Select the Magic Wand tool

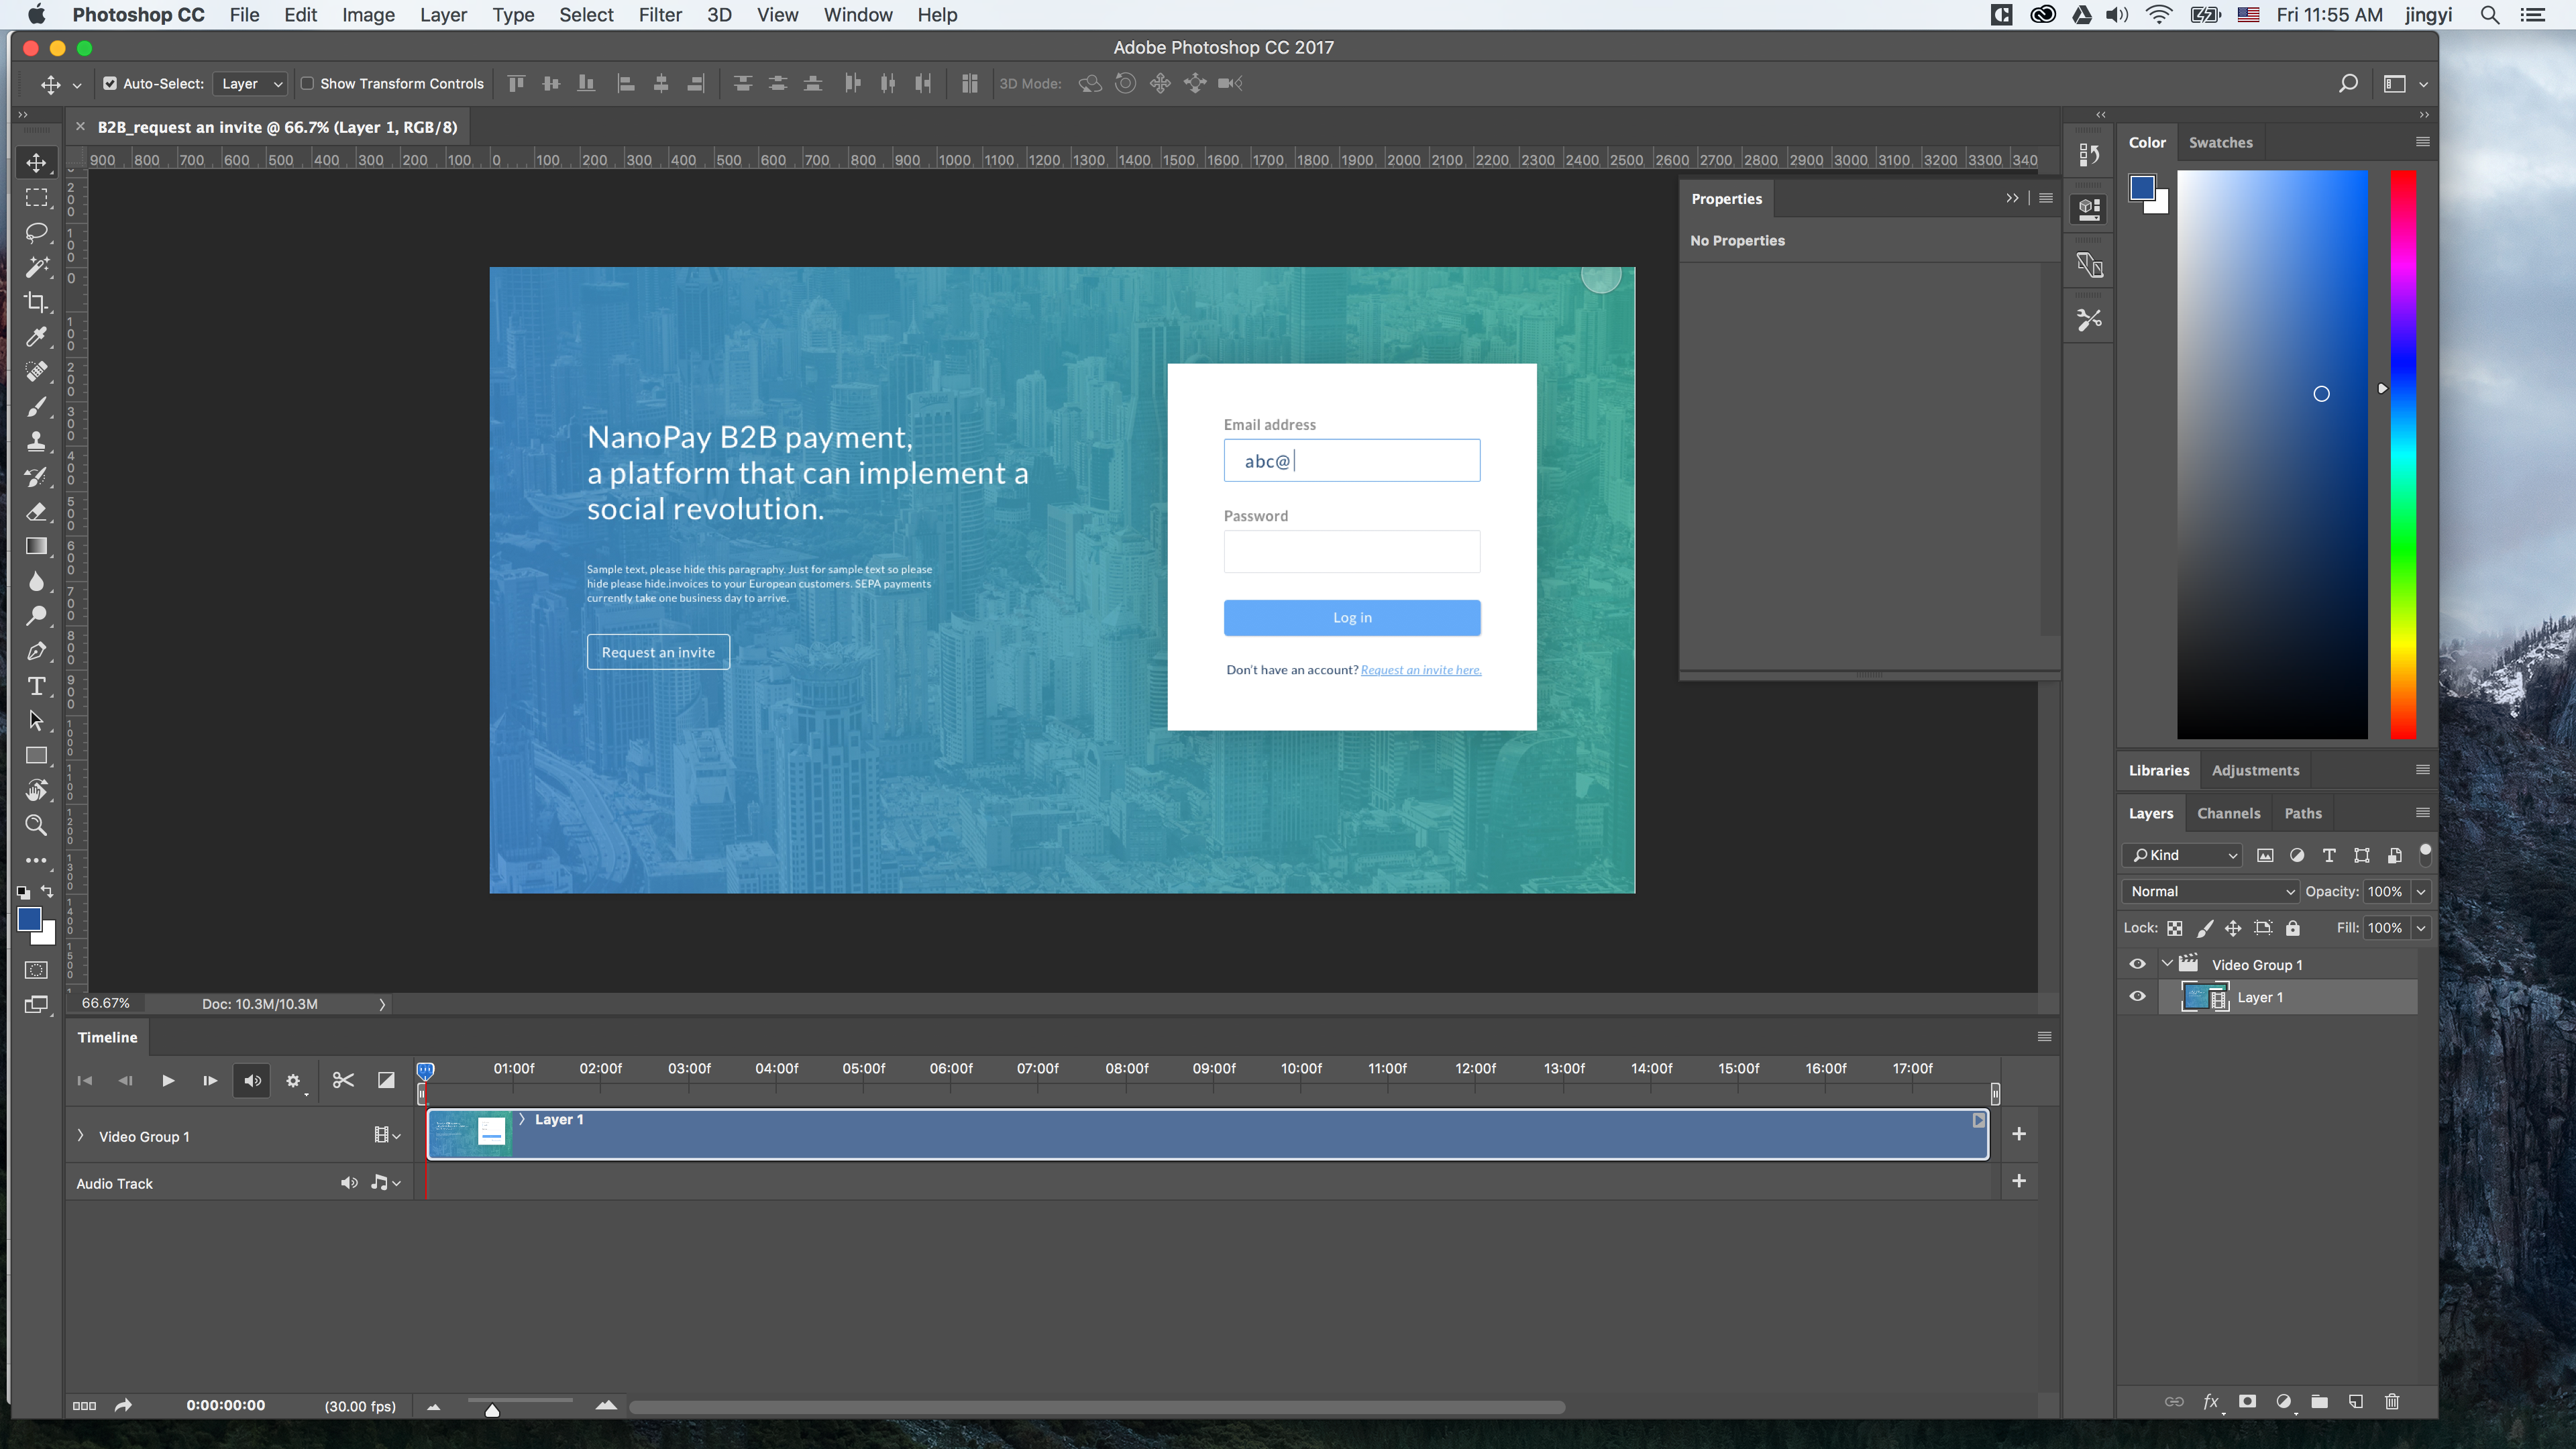pyautogui.click(x=37, y=267)
